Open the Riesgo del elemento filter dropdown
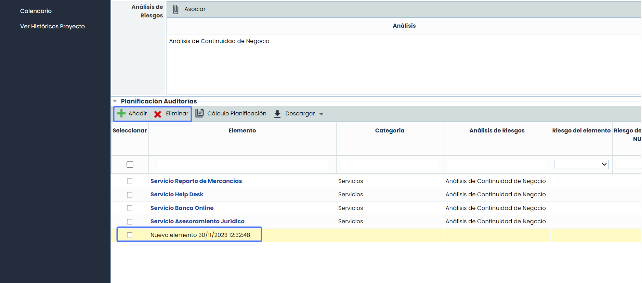 click(581, 165)
